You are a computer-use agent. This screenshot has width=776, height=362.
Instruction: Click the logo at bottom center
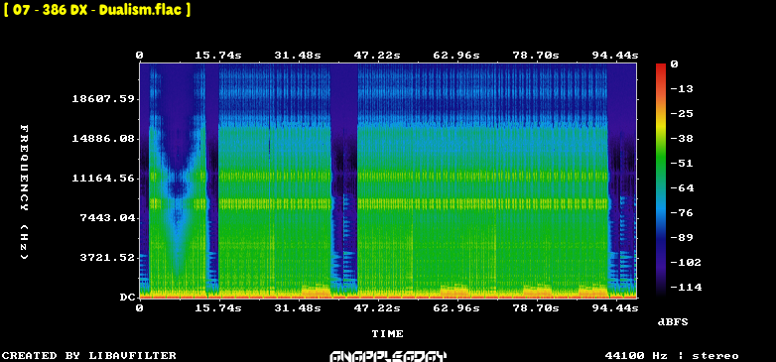pyautogui.click(x=388, y=356)
